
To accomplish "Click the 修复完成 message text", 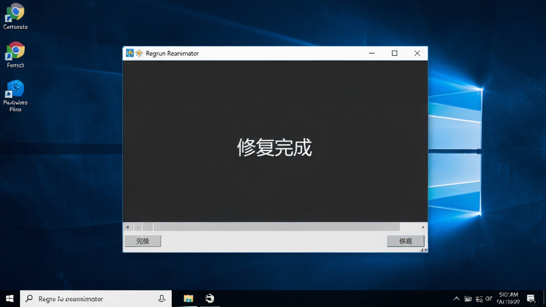I will coord(275,147).
